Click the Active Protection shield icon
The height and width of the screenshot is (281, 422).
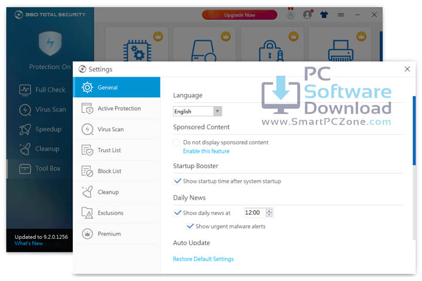[87, 108]
